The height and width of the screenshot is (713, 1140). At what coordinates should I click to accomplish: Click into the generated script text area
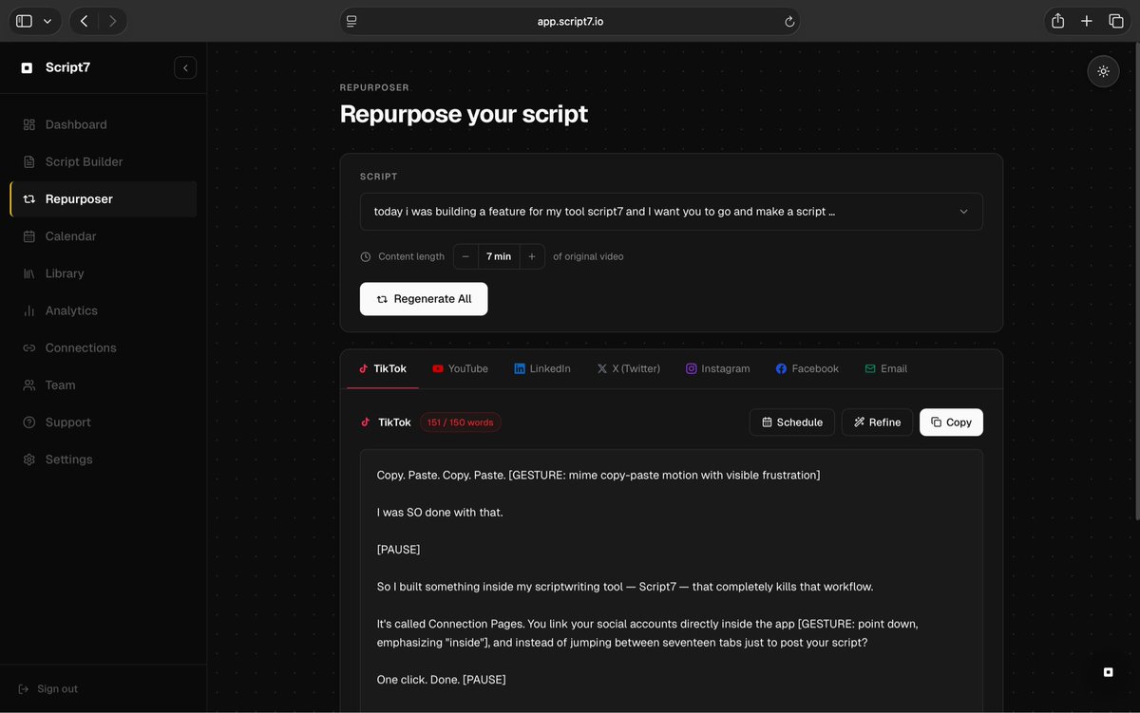(x=671, y=581)
